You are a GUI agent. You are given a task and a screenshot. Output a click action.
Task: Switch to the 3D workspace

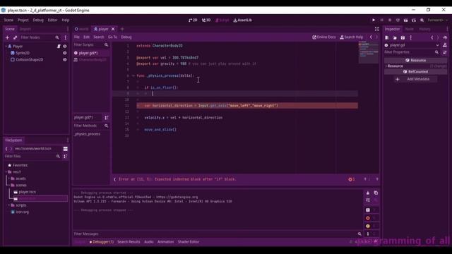(x=206, y=20)
